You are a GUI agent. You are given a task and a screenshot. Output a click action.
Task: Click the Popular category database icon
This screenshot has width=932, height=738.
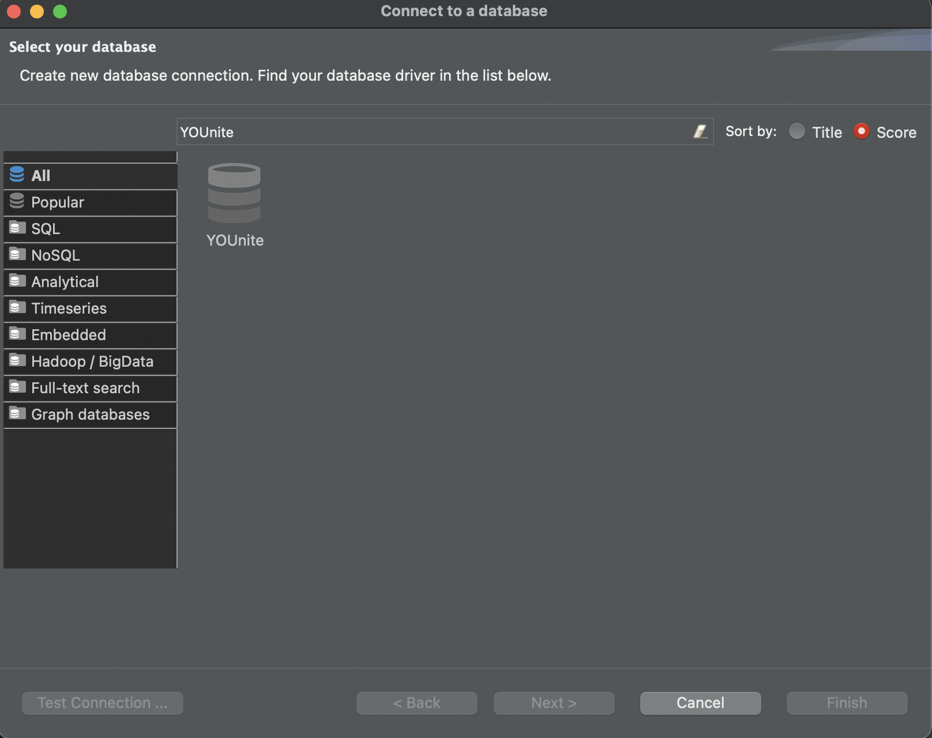(17, 201)
